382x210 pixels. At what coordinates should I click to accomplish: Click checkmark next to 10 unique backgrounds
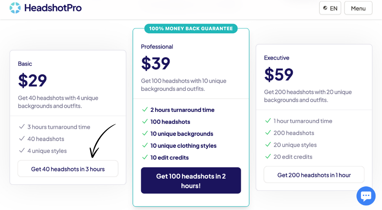coord(145,133)
